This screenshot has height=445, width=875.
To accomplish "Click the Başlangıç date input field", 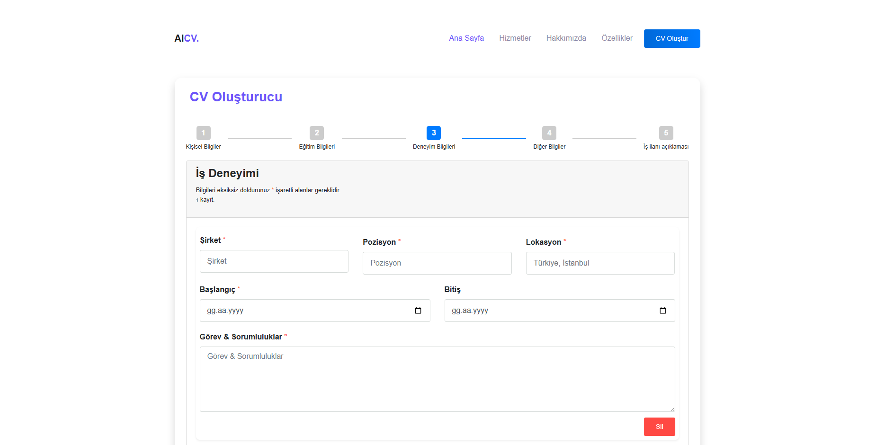I will 303,311.
